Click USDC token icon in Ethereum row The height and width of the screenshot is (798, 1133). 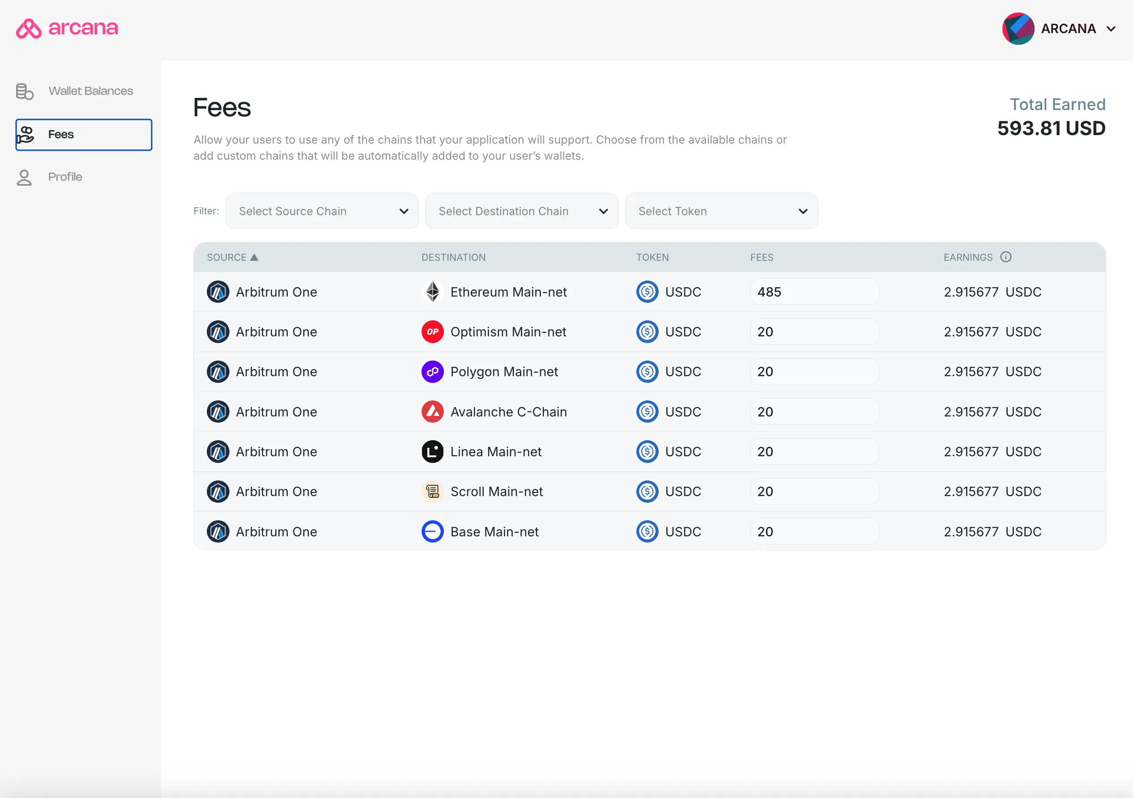click(x=647, y=292)
